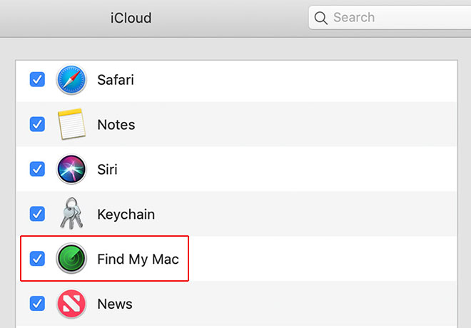Select the Siri row label
Viewport: 471px width, 328px height.
pos(107,169)
